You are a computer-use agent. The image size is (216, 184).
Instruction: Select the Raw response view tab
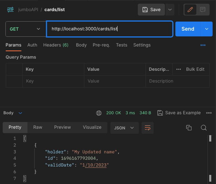point(38,127)
